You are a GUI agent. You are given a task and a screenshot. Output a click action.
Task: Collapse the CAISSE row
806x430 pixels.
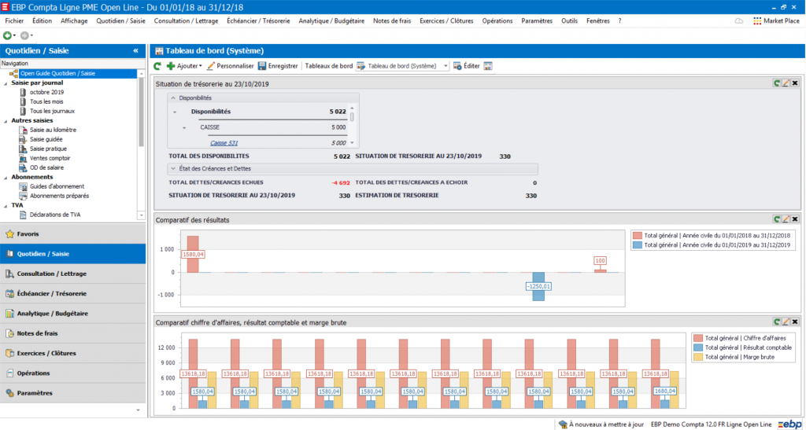coord(184,127)
